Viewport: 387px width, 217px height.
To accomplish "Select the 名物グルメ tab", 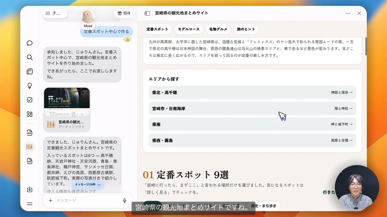I will (x=218, y=29).
